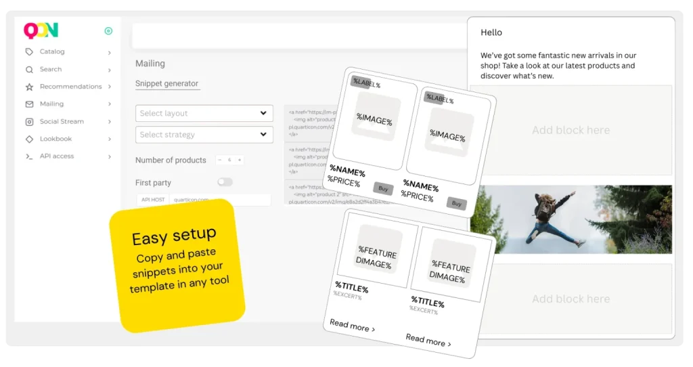Click the Hello greeting text in email
Image resolution: width=693 pixels, height=367 pixels.
[491, 33]
